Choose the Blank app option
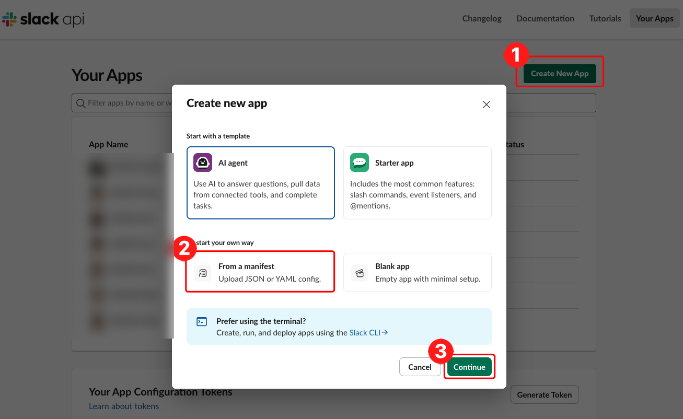The width and height of the screenshot is (683, 419). 418,272
